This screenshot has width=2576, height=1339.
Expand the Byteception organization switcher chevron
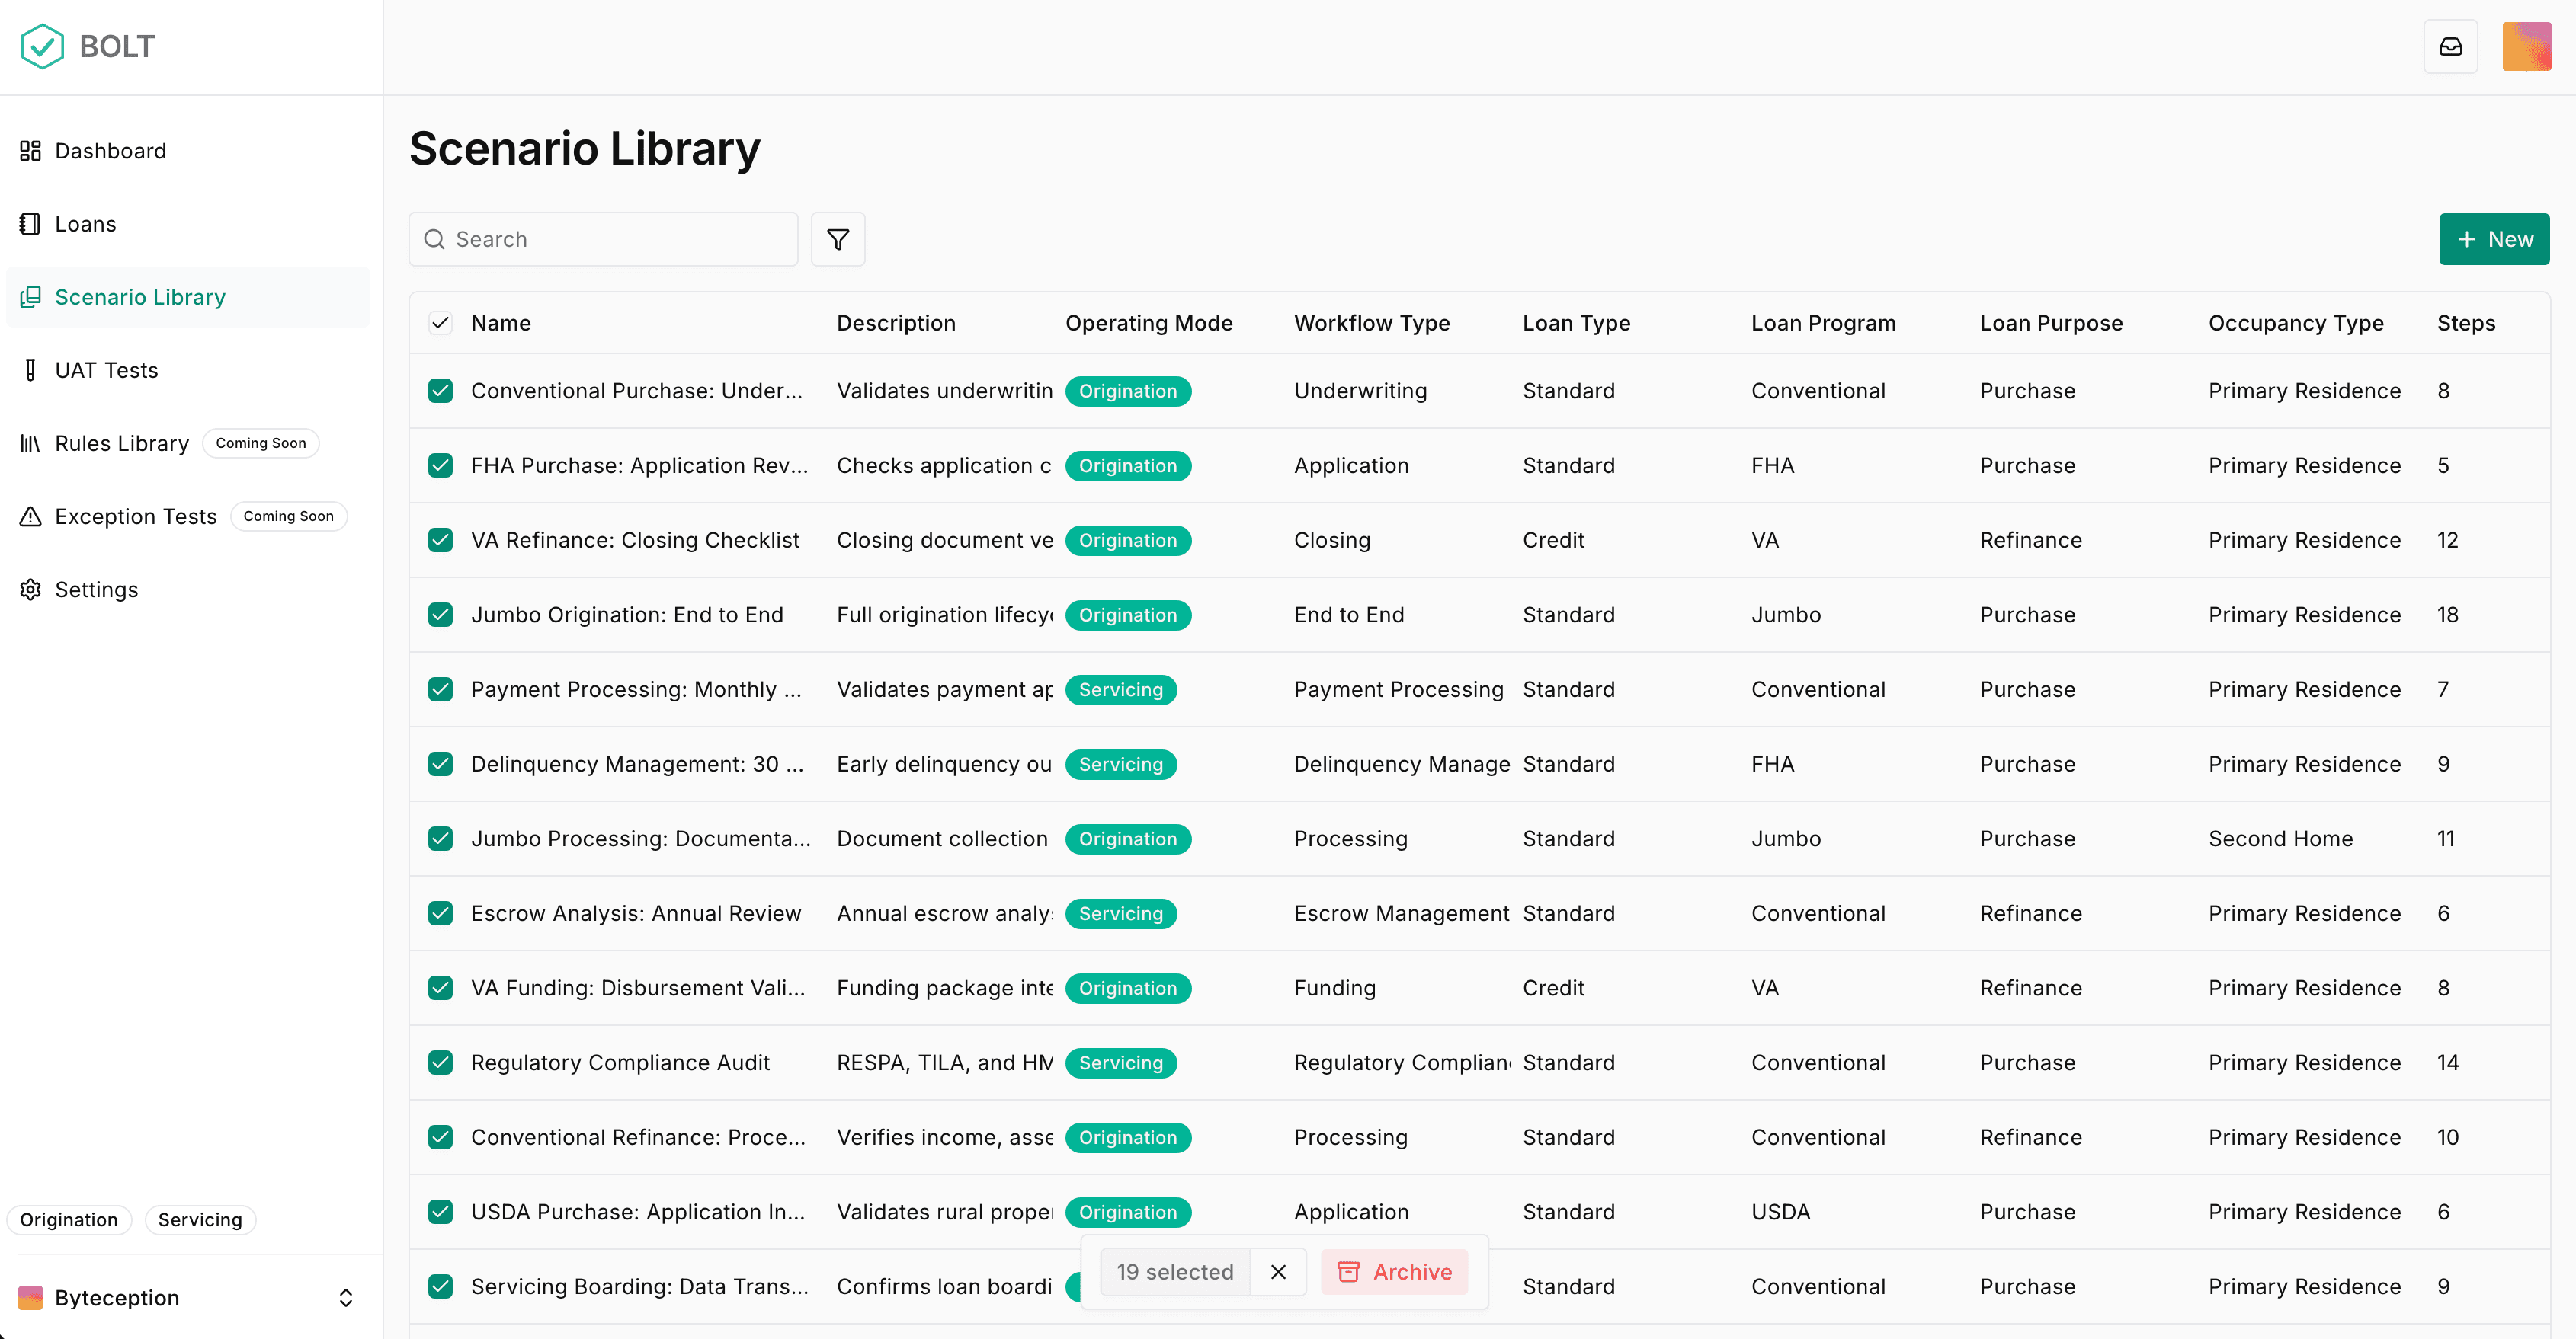pos(345,1297)
